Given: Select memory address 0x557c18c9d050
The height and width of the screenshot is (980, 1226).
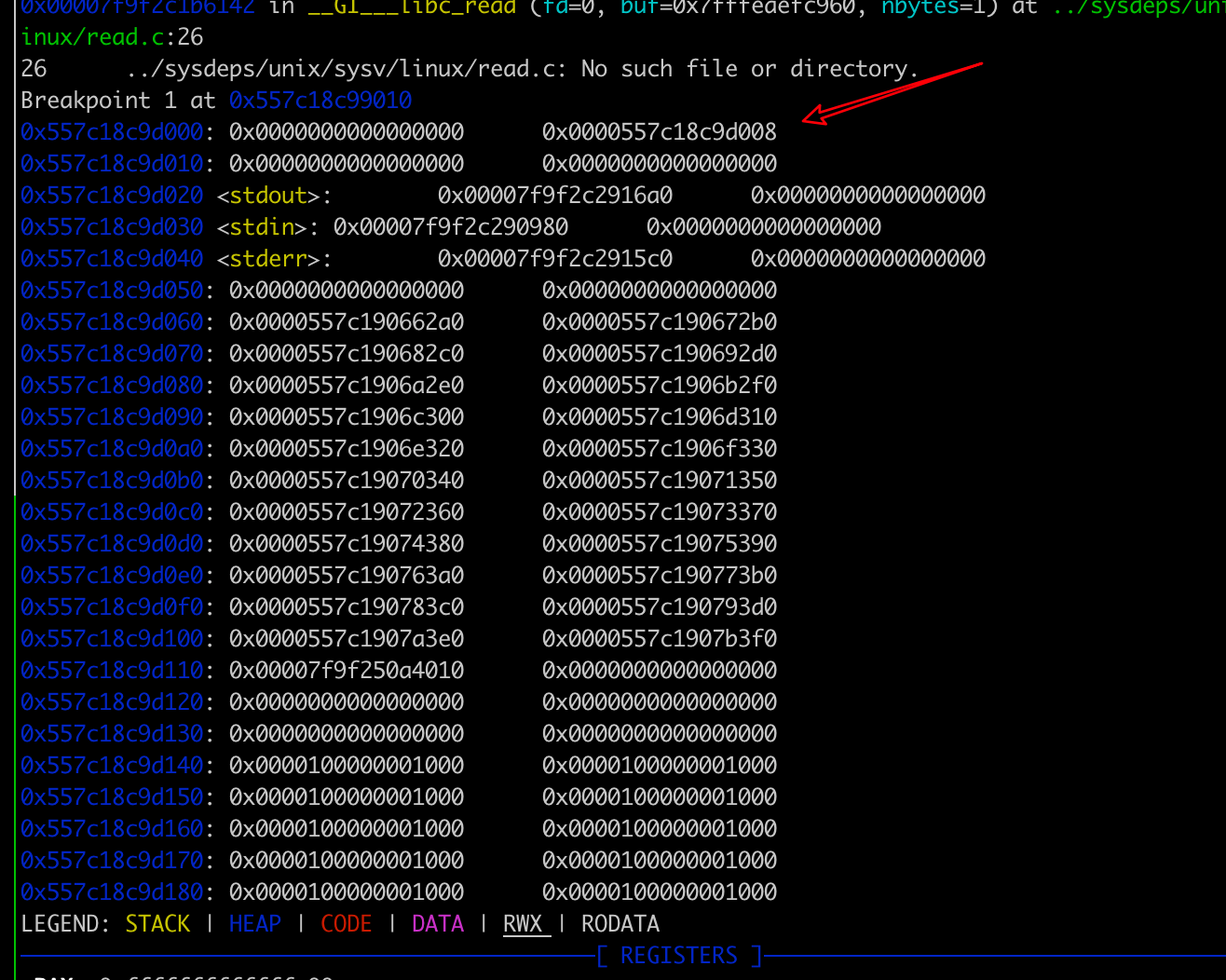Looking at the screenshot, I should 112,291.
